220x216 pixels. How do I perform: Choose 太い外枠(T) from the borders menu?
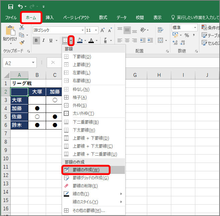(93, 114)
